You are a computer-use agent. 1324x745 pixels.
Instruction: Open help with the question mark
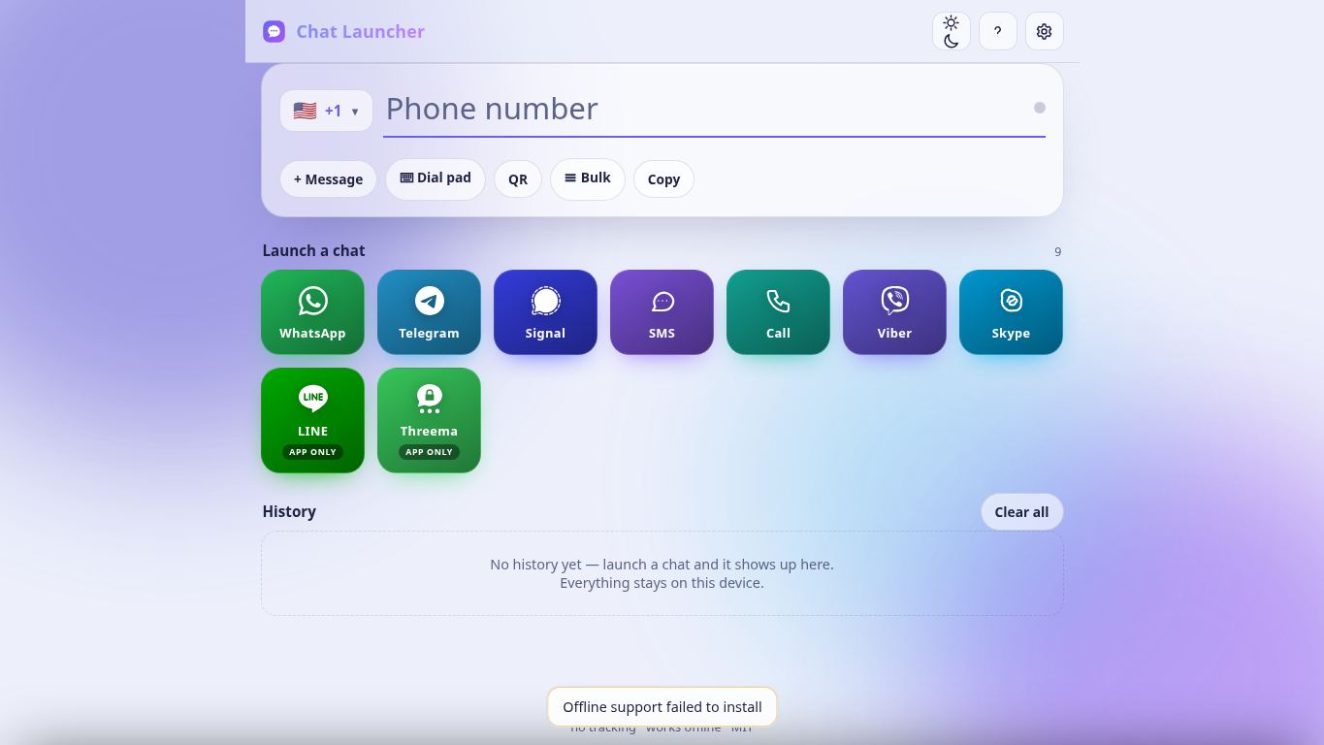point(997,31)
